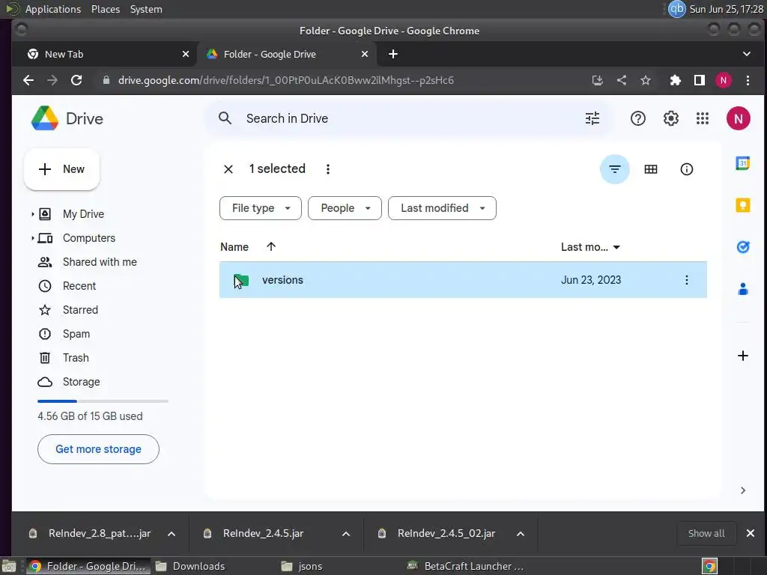Open the Chrome profile N icon
Screen dimensions: 767x575
pos(723,80)
